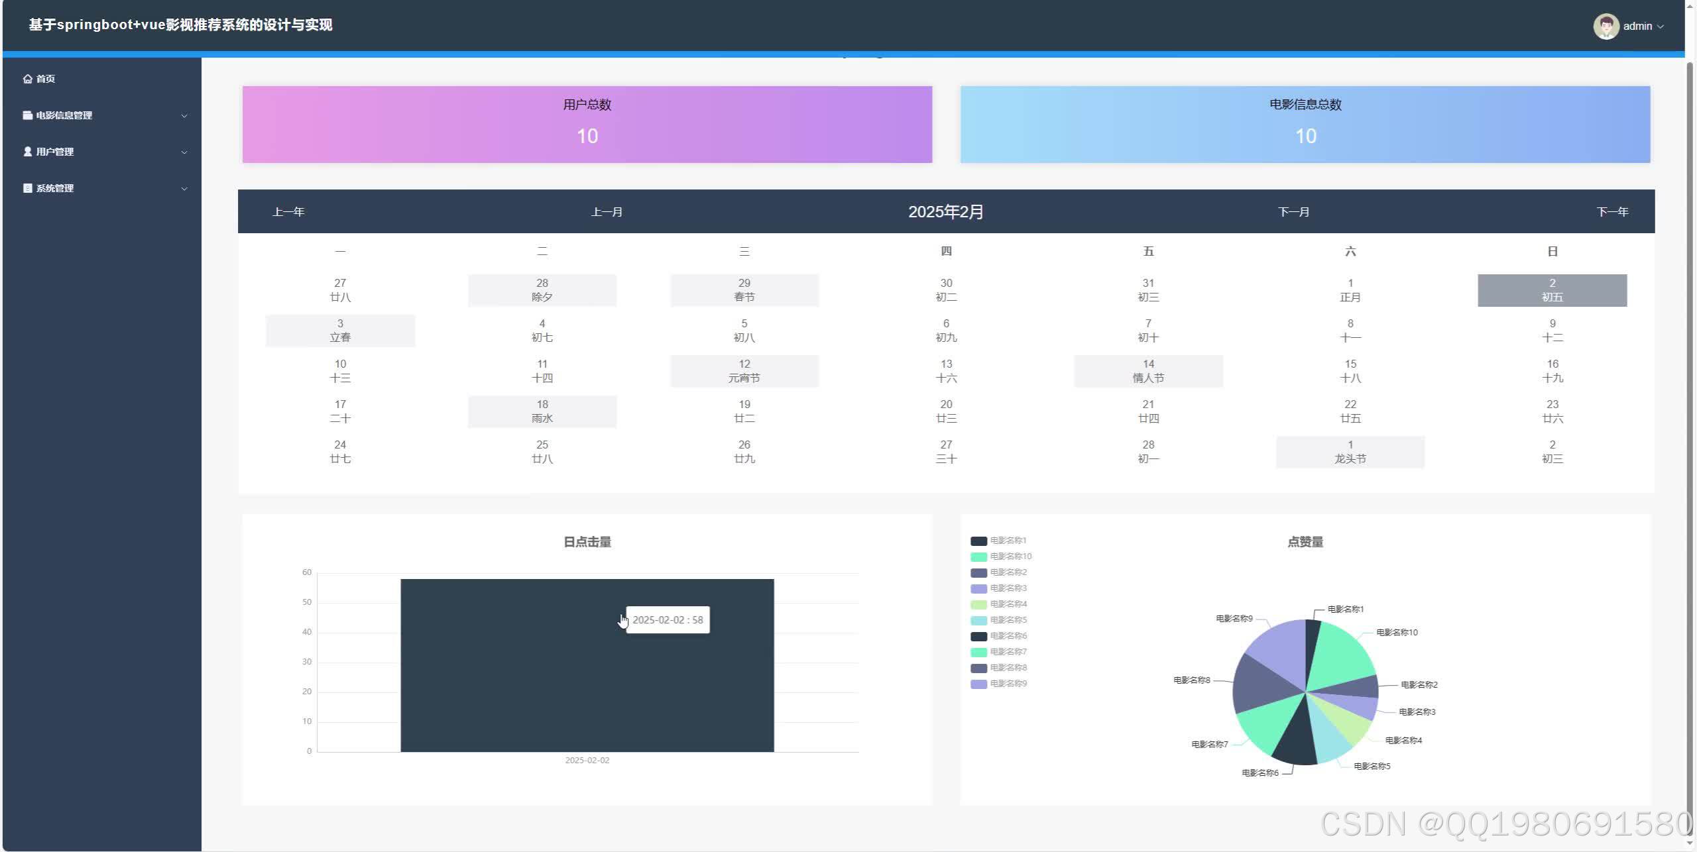
Task: Go to previous month 上一月
Action: click(607, 212)
